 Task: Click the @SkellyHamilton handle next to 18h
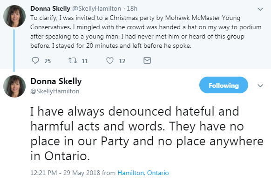point(96,8)
